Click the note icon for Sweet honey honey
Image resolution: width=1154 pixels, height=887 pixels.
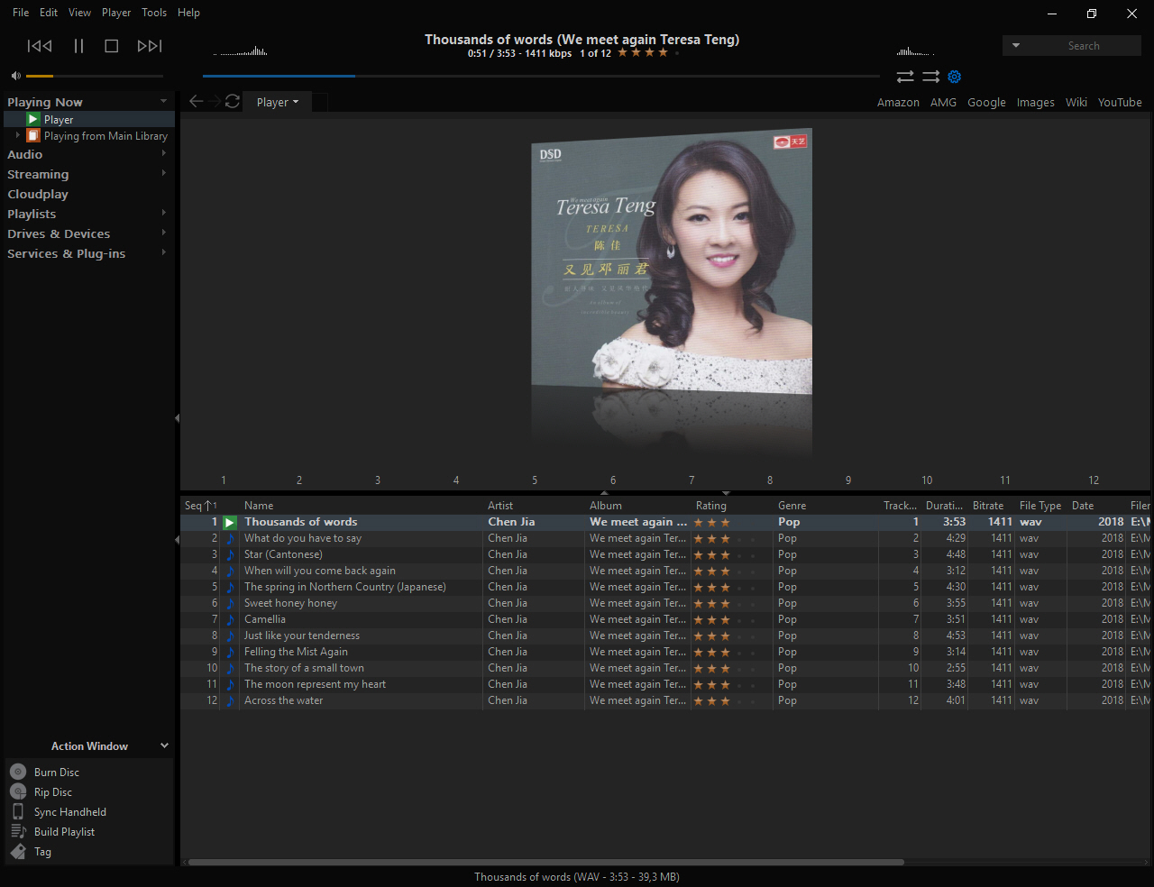click(230, 603)
